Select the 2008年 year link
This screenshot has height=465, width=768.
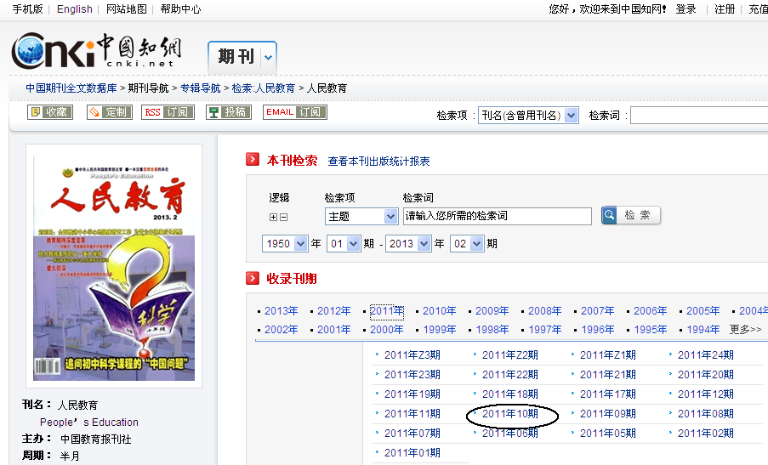(544, 311)
